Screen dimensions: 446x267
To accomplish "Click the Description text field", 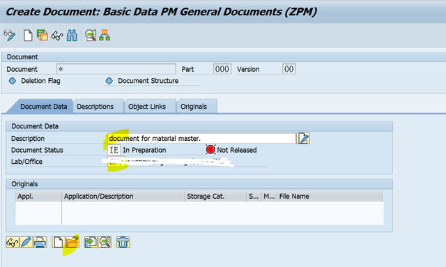I will tap(201, 138).
